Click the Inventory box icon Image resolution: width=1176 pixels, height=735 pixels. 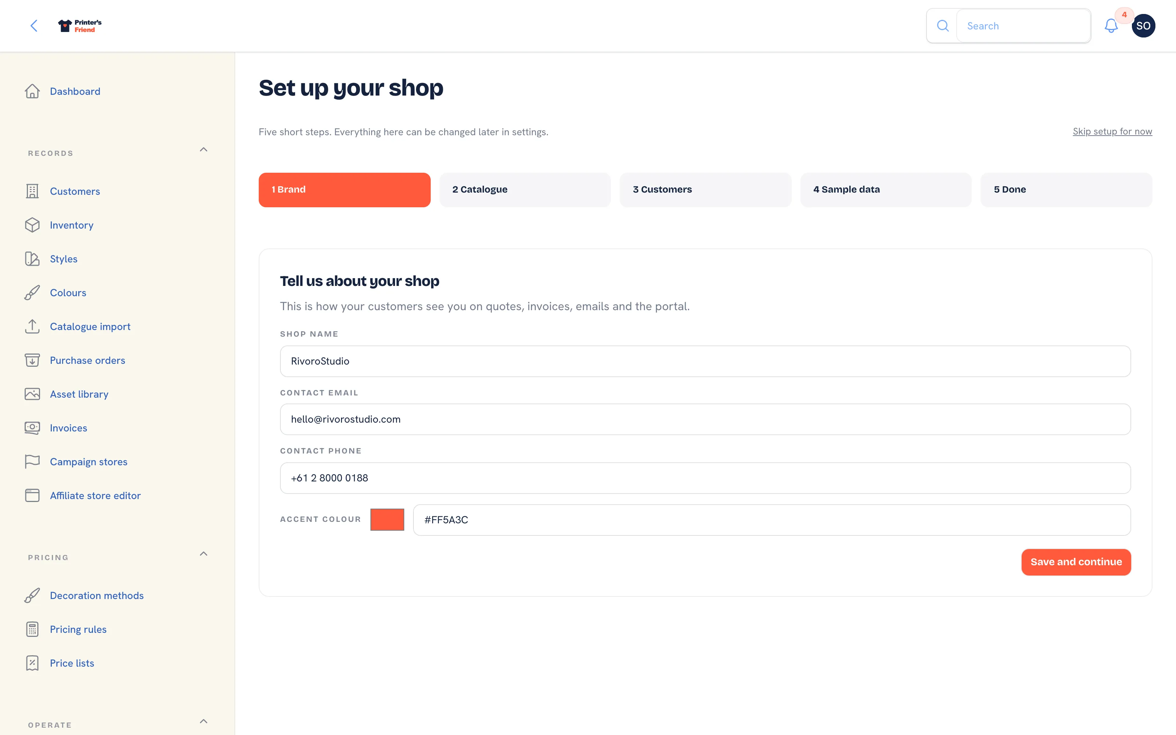[32, 225]
